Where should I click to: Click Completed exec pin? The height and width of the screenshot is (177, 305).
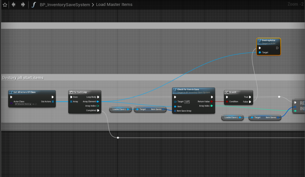tap(98, 110)
